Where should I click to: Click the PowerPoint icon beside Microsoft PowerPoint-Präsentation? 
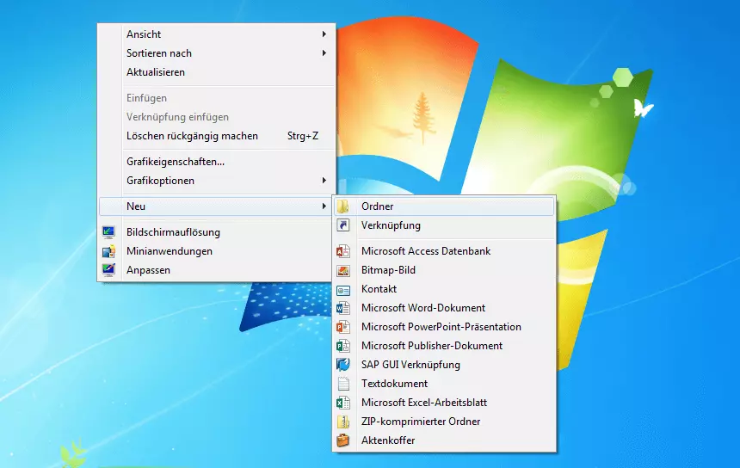[x=343, y=327]
